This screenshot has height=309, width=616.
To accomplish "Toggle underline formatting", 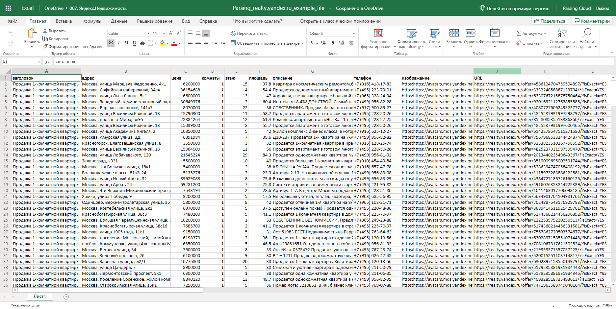I will pos(127,43).
